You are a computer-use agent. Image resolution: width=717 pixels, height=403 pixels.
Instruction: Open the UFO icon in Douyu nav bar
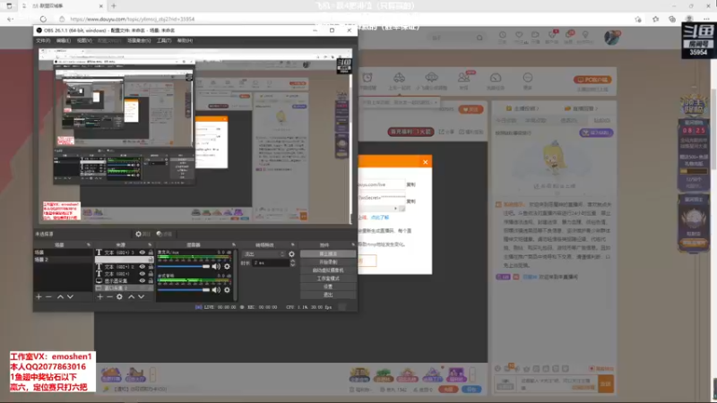coord(431,77)
